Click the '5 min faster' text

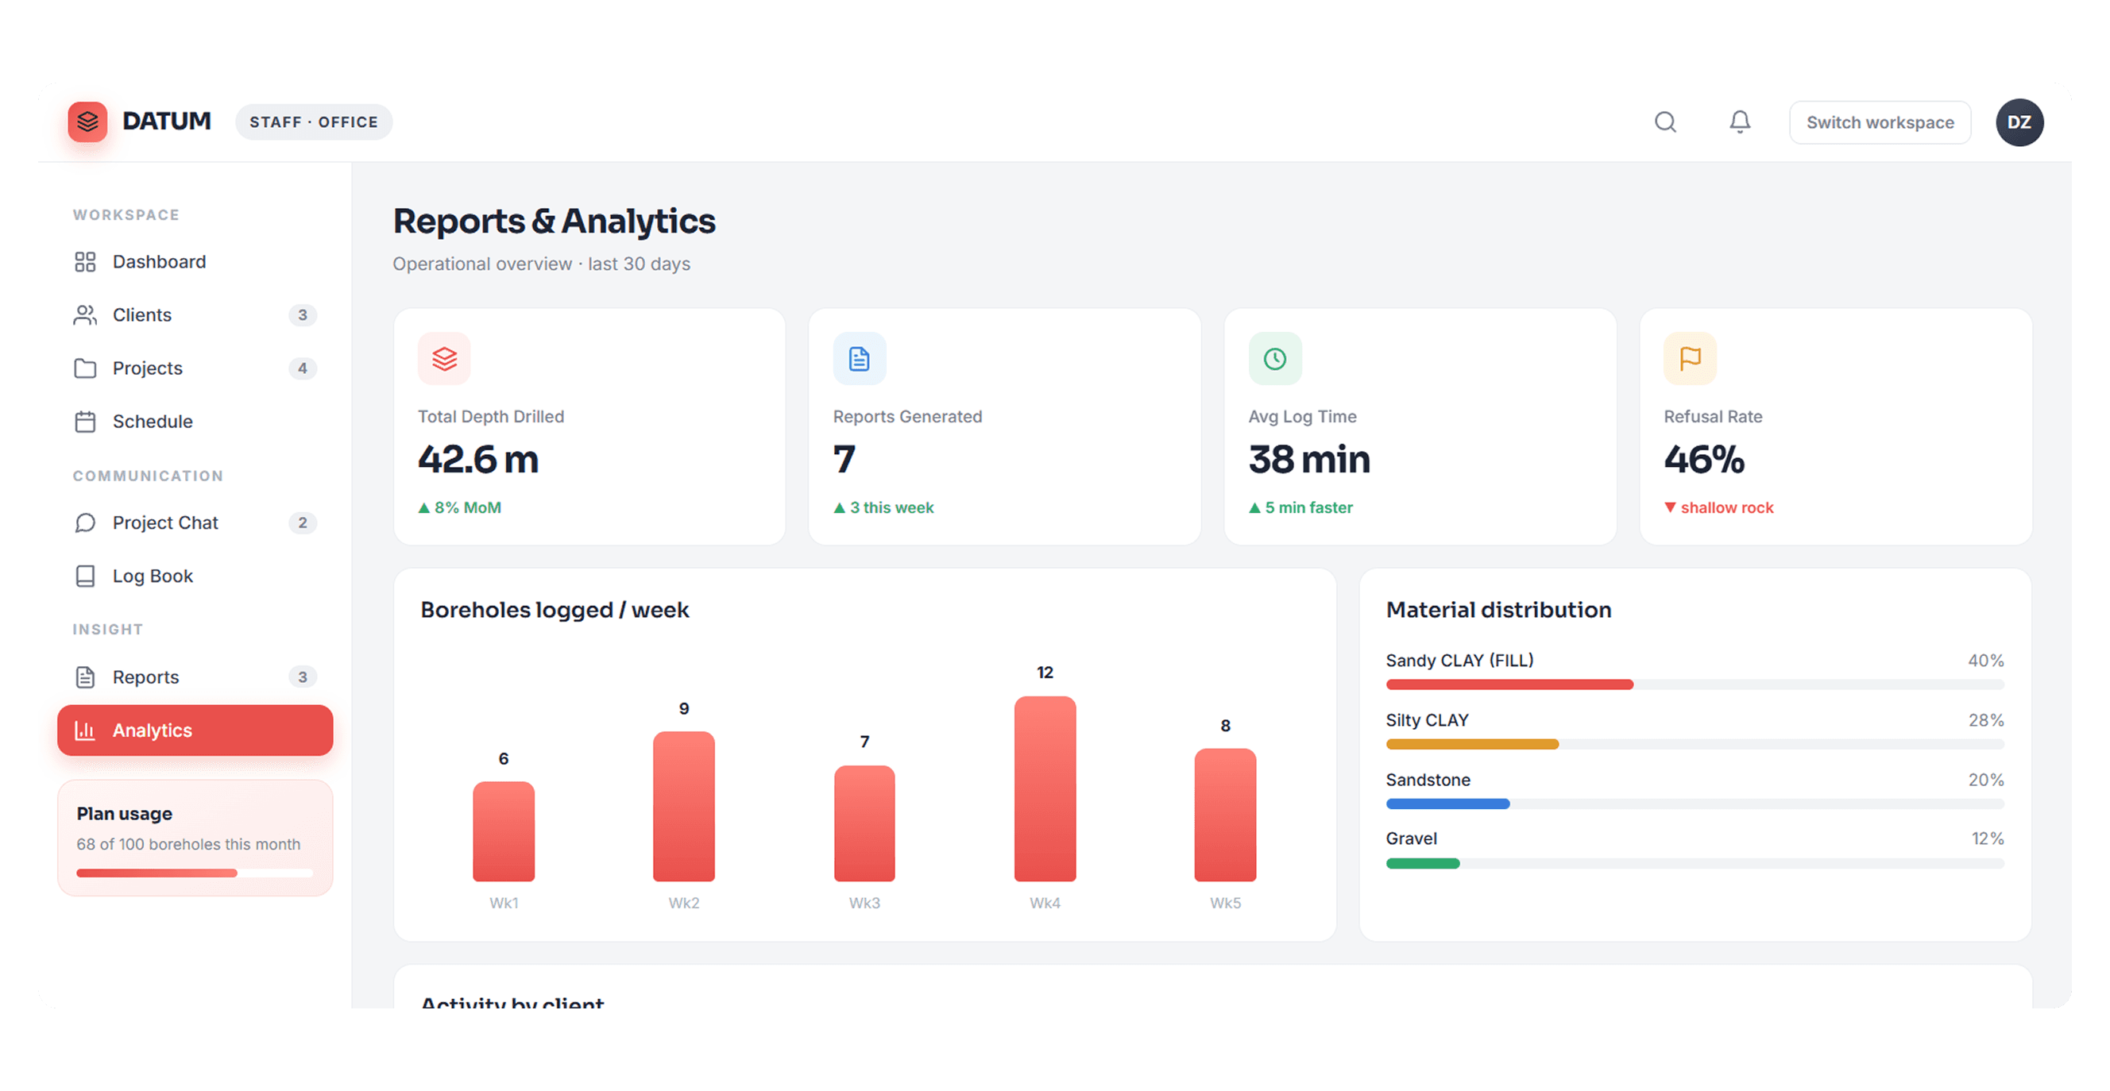1308,507
